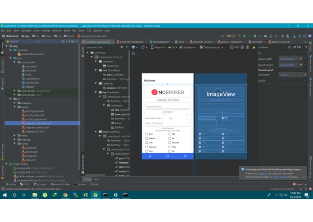Zoom in with the plus icon next to 41%
The width and height of the screenshot is (313, 222).
(x=242, y=47)
